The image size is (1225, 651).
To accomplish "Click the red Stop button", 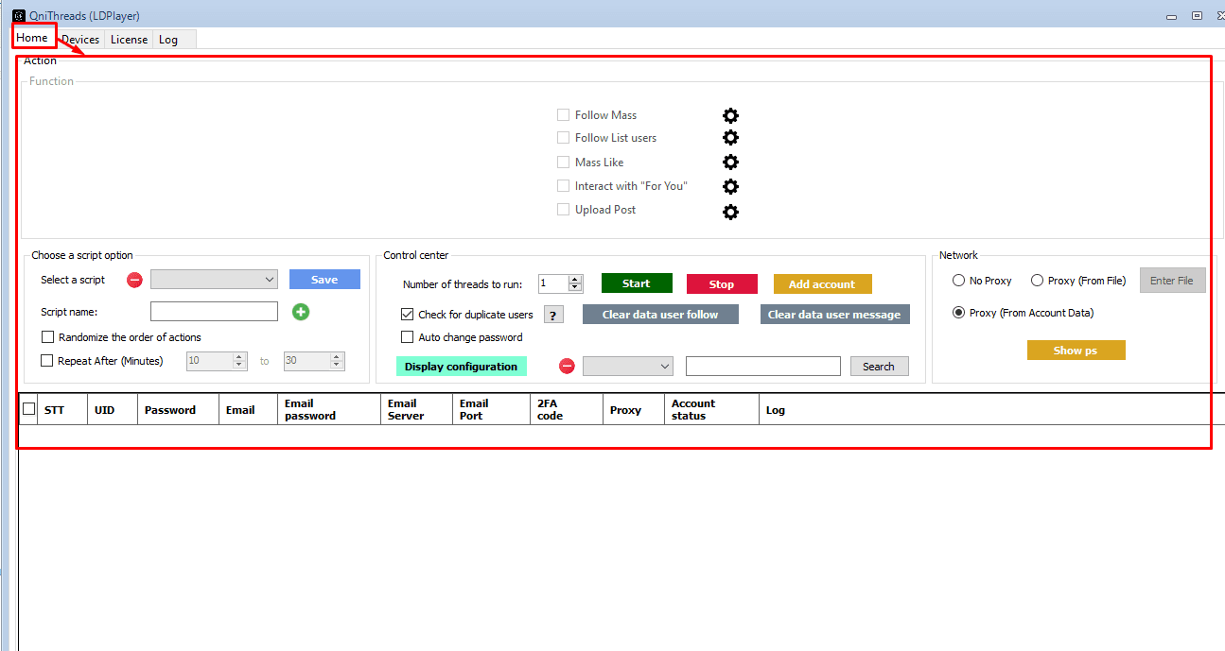I will (x=722, y=283).
